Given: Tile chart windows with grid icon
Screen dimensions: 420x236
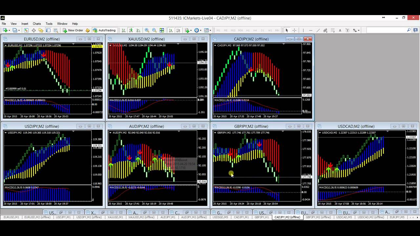Looking at the screenshot, I should [x=162, y=30].
